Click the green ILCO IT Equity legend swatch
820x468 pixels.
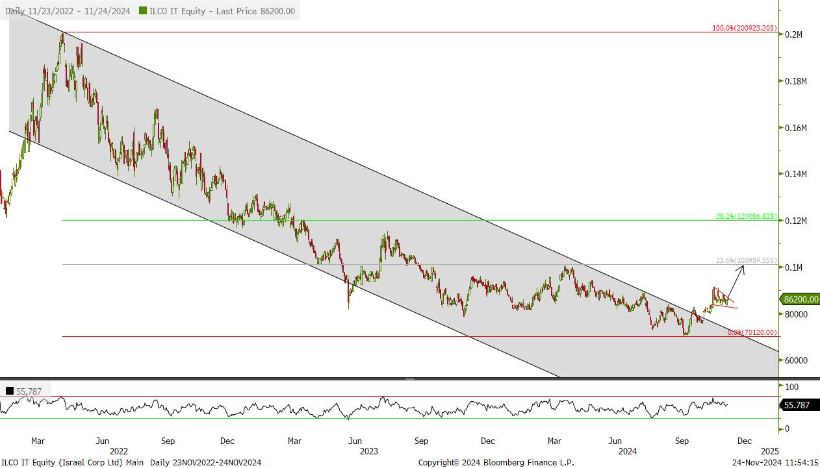coord(144,11)
